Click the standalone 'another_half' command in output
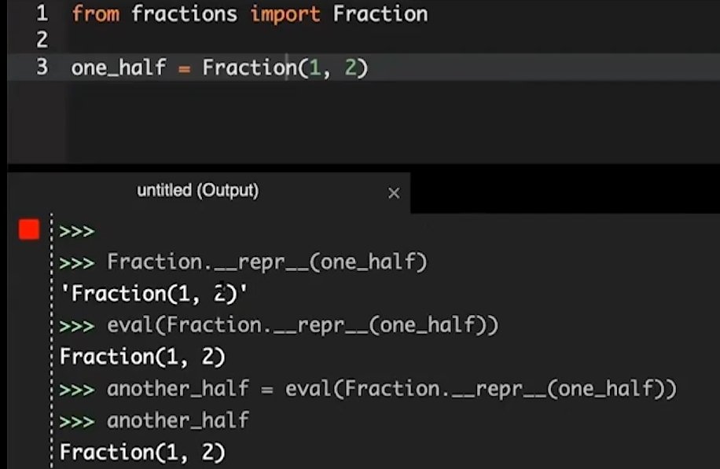The image size is (720, 469). coord(178,420)
